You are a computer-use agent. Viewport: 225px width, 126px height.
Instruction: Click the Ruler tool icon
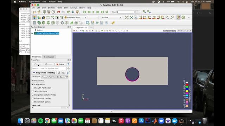click(113, 23)
